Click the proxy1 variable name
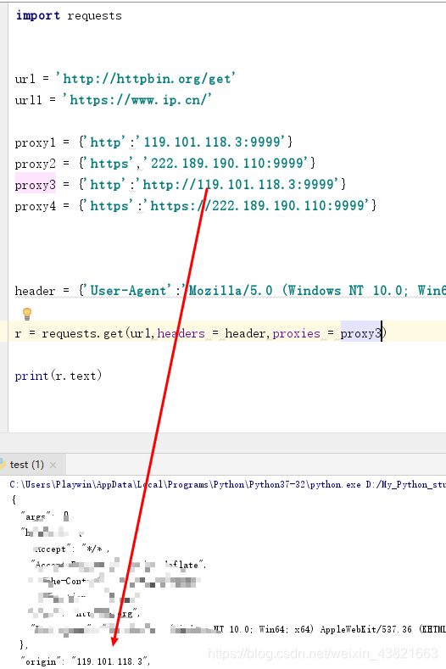Image resolution: width=446 pixels, height=669 pixels. click(x=36, y=142)
